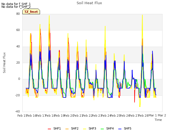Click the orange SHF2 legend line marker
Viewport: 179px width, 134px height.
pyautogui.click(x=67, y=129)
